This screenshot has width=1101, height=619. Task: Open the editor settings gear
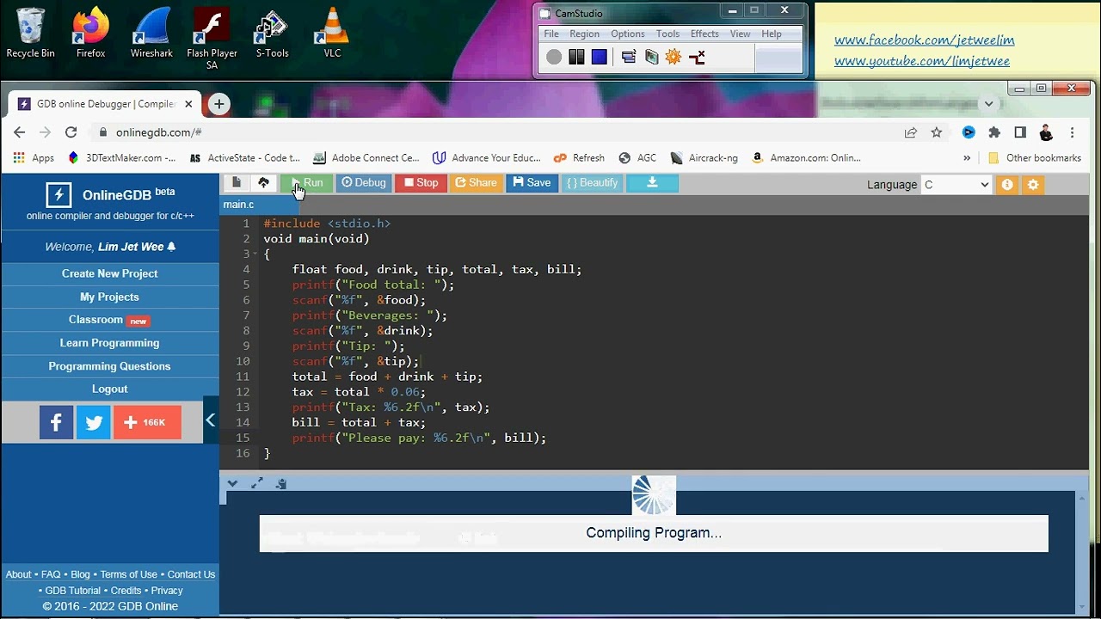tap(1033, 185)
